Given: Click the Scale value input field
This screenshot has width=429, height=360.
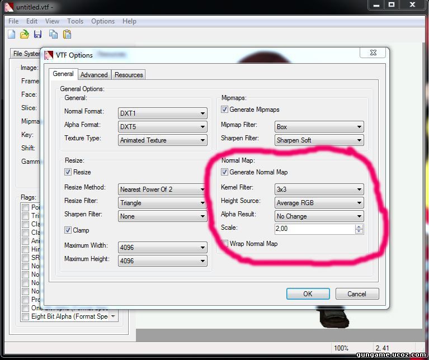Looking at the screenshot, I should [x=315, y=229].
